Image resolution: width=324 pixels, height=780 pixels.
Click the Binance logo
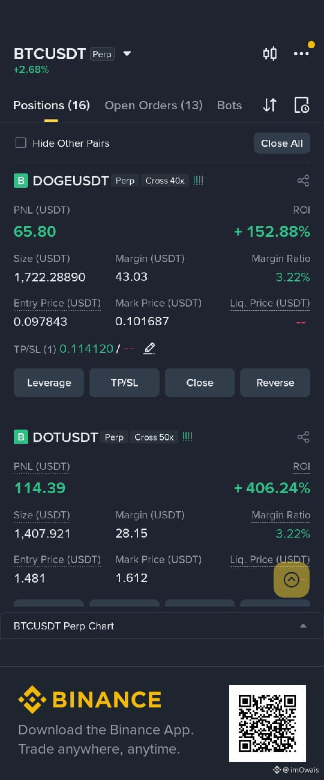tap(89, 700)
